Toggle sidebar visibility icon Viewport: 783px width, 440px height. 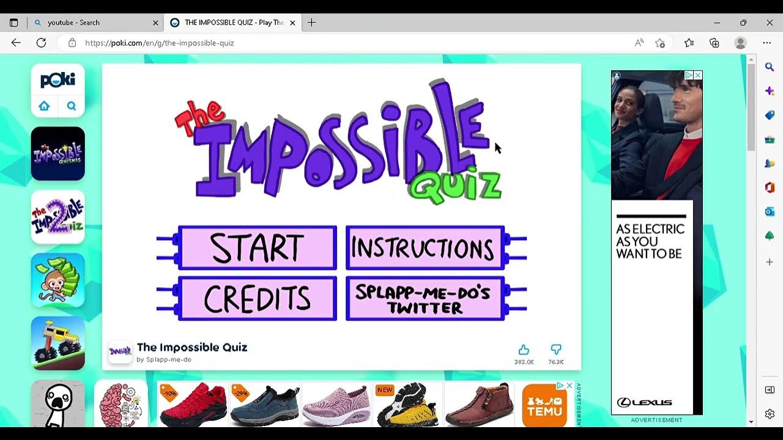pos(770,390)
